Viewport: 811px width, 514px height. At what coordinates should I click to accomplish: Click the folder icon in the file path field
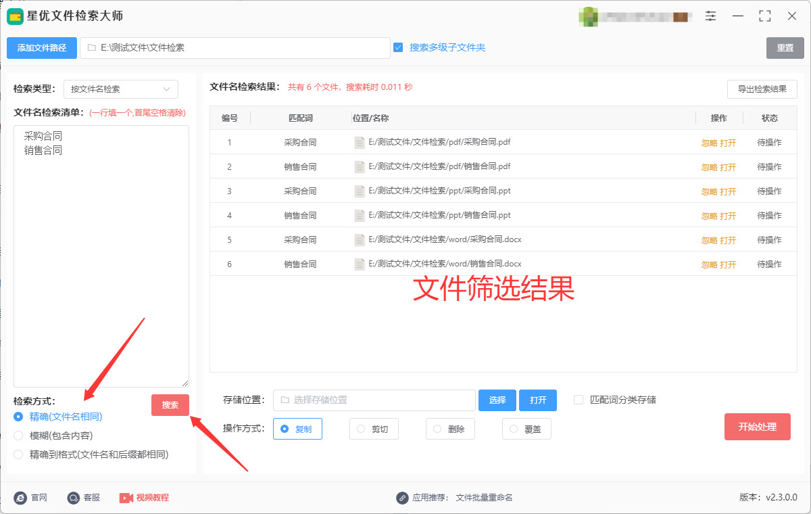click(91, 48)
